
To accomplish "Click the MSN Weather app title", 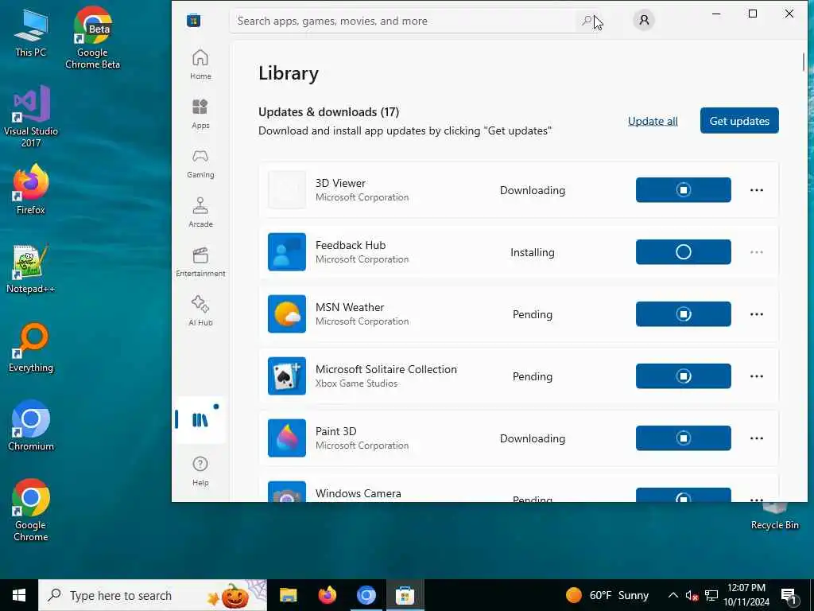I will (x=350, y=307).
